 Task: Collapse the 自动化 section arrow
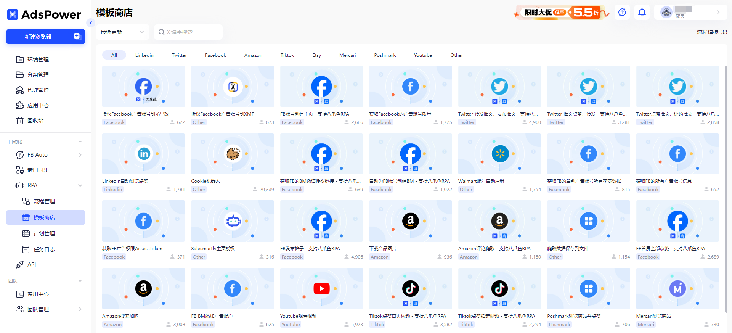tap(80, 142)
